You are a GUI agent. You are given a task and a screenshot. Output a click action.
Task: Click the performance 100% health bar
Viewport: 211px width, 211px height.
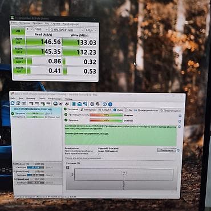pyautogui.click(x=106, y=115)
